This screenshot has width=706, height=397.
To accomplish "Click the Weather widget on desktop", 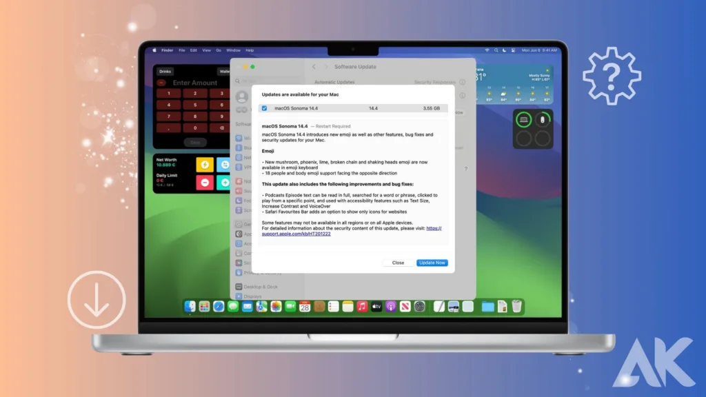I will (x=513, y=84).
